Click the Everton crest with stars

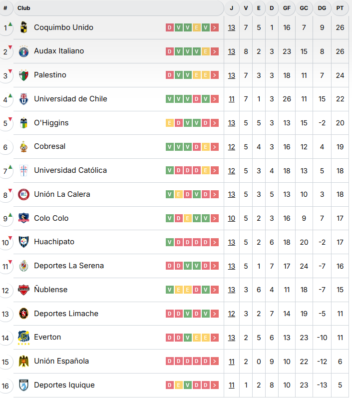tap(23, 338)
